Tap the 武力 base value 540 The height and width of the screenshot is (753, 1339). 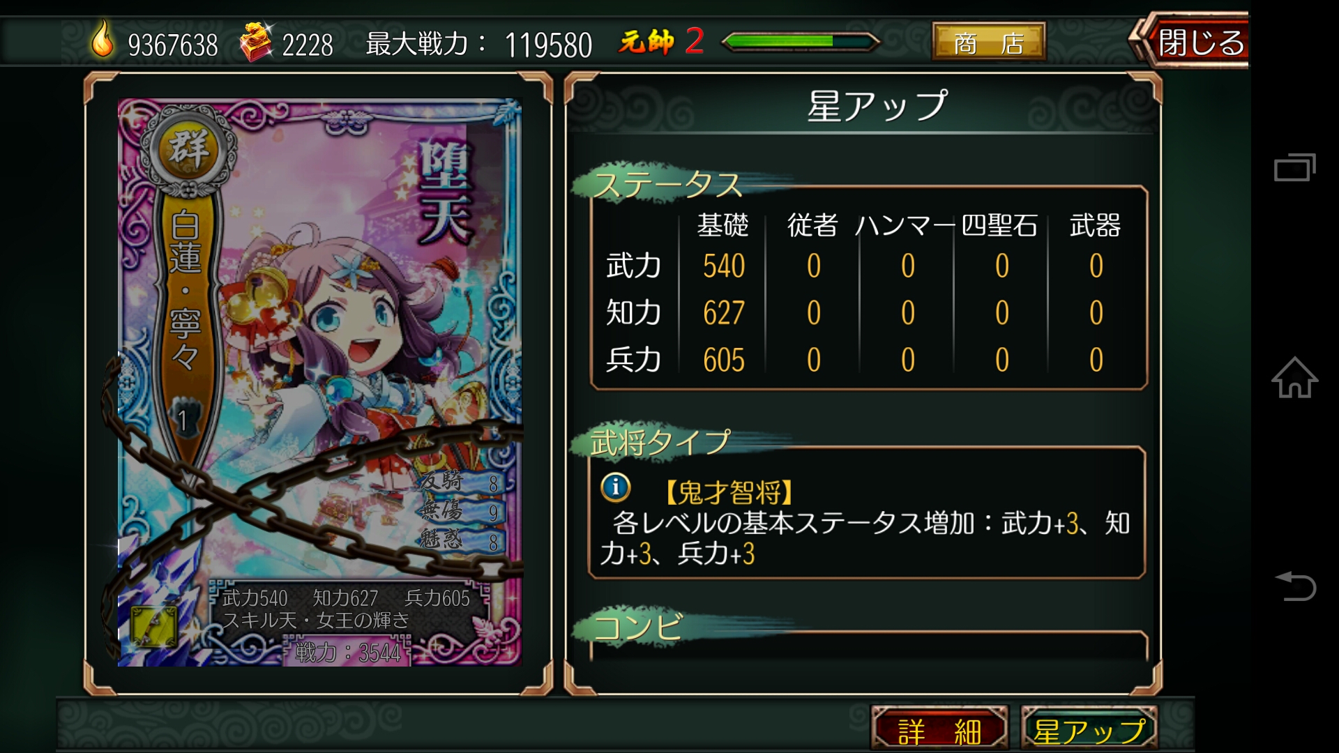[x=724, y=266]
